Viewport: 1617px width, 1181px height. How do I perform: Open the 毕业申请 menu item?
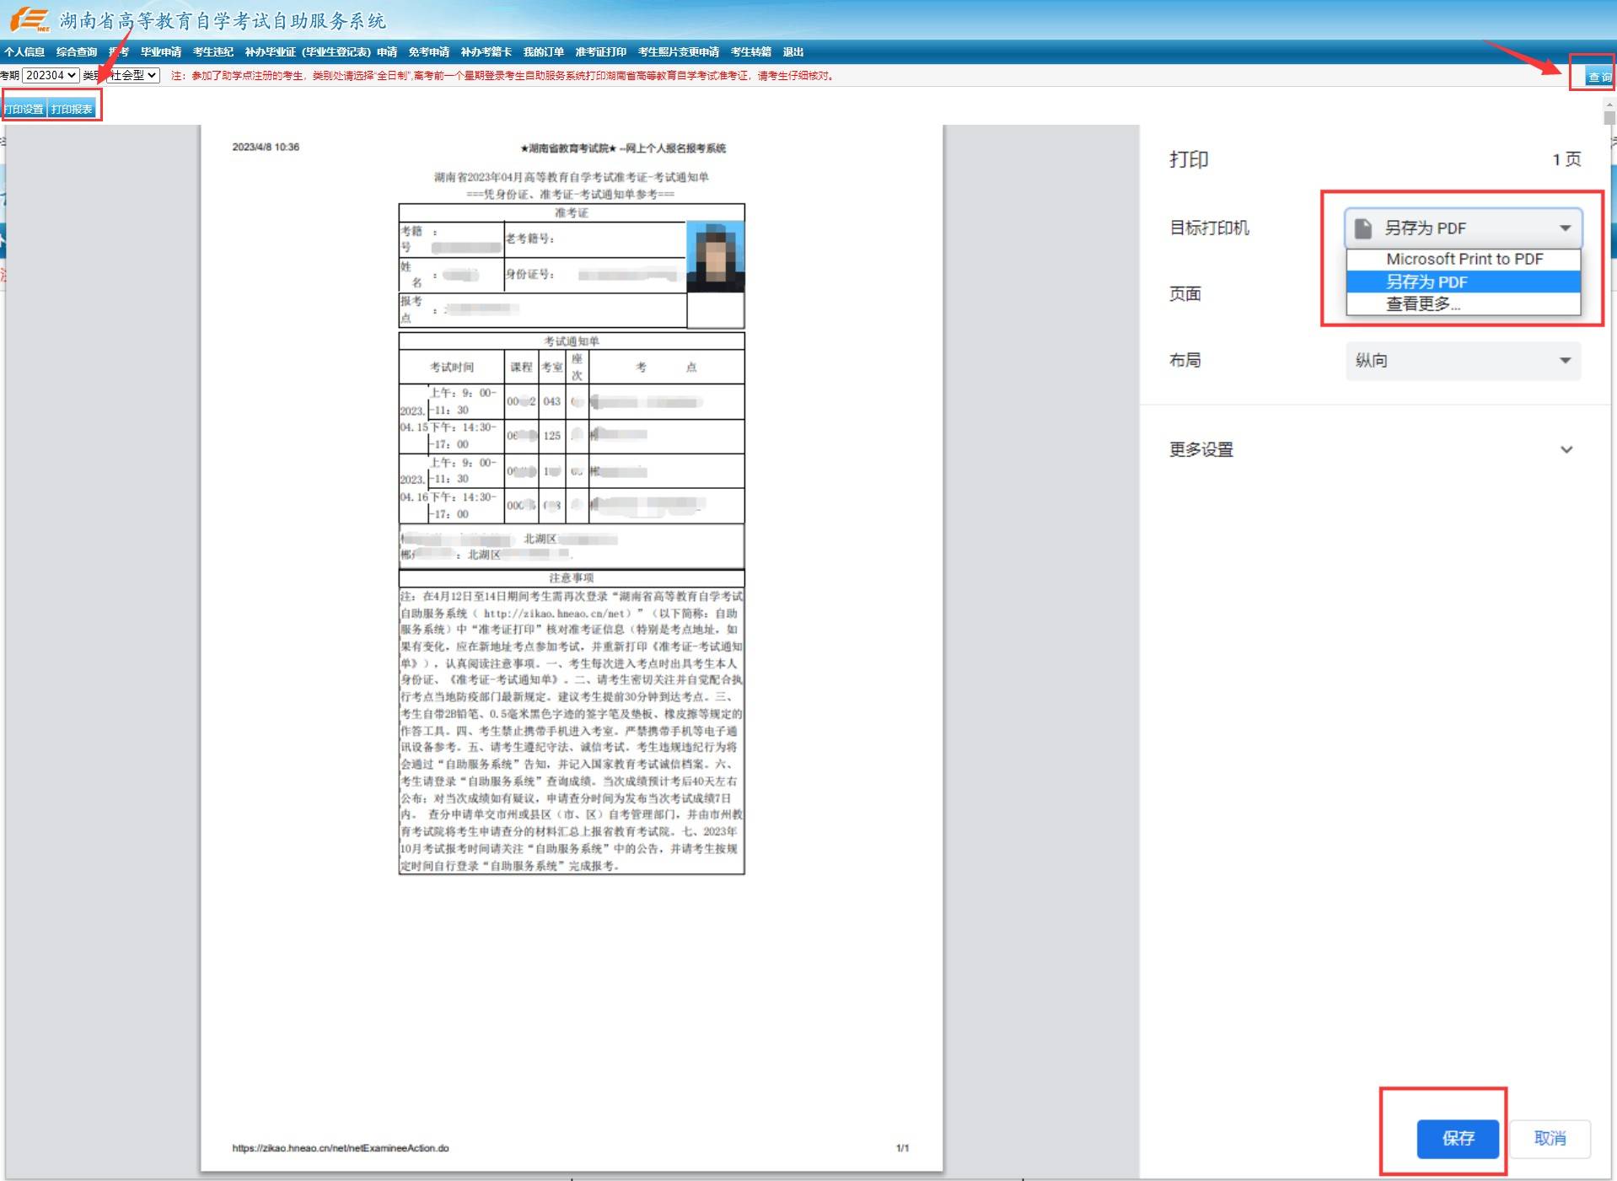pos(161,52)
